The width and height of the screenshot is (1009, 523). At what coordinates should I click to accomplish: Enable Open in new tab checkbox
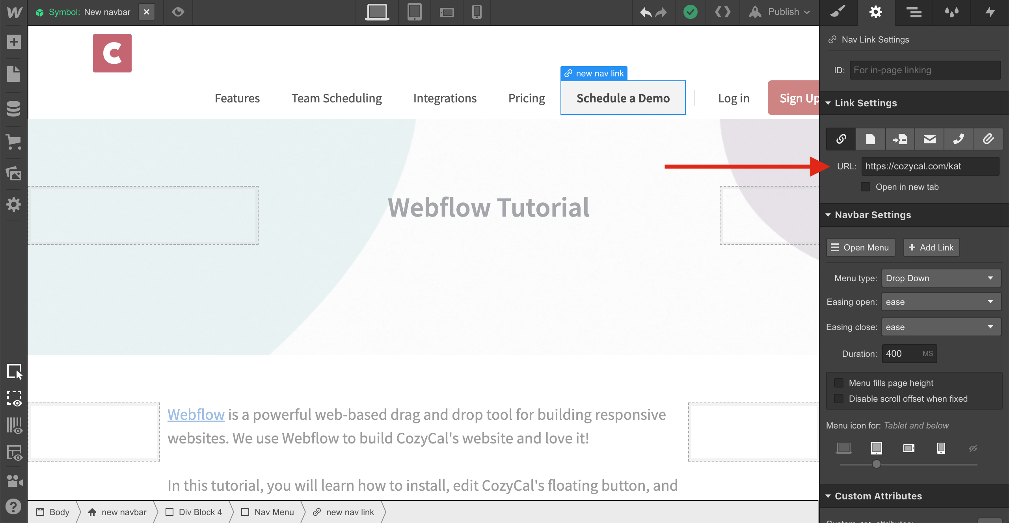[866, 187]
